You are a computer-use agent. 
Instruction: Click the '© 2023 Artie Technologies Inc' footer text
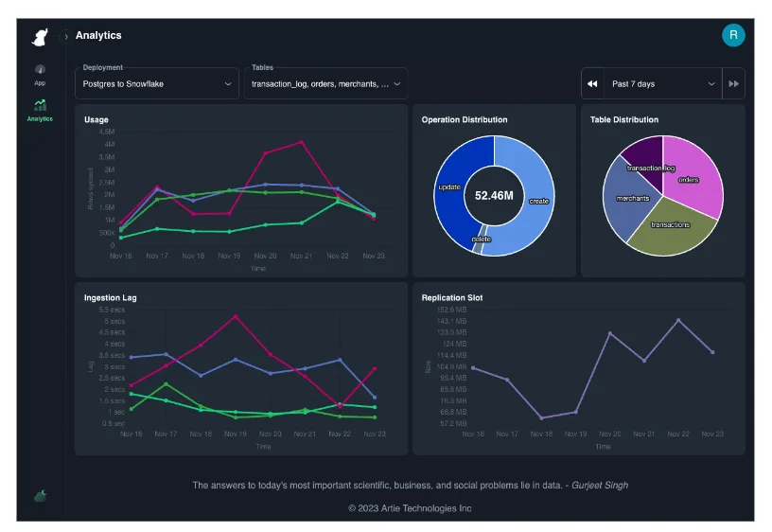[x=411, y=508]
